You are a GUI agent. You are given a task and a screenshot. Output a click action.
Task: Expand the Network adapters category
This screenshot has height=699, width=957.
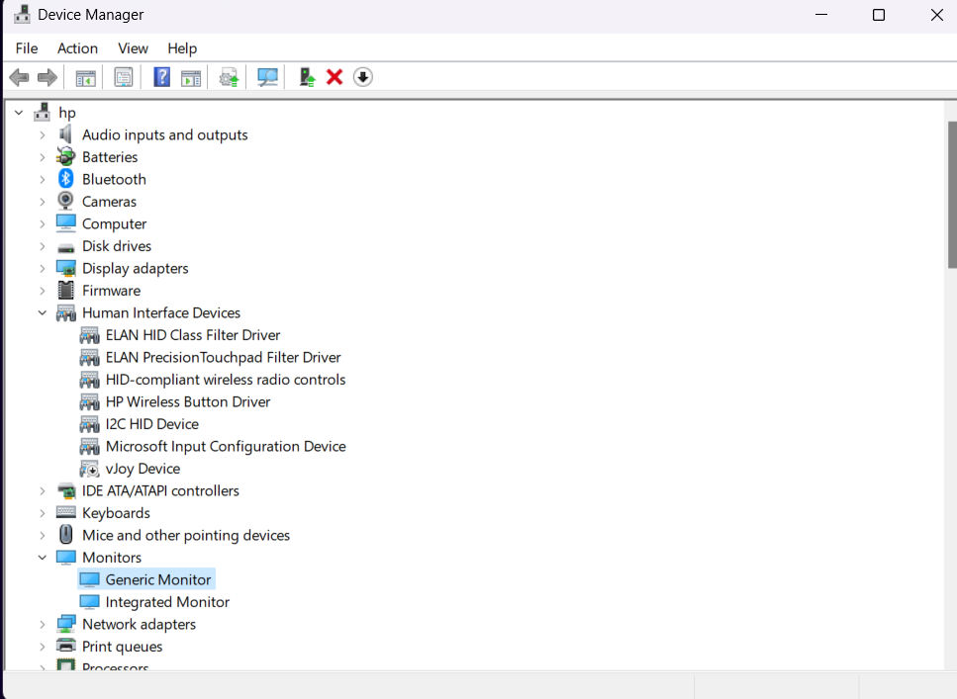click(42, 625)
